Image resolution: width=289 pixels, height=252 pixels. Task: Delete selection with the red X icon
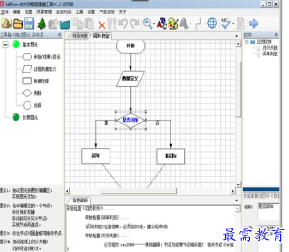pyautogui.click(x=102, y=26)
